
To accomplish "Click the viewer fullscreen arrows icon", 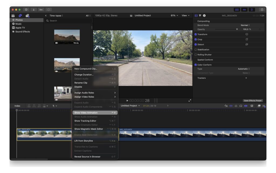I will point(190,101).
